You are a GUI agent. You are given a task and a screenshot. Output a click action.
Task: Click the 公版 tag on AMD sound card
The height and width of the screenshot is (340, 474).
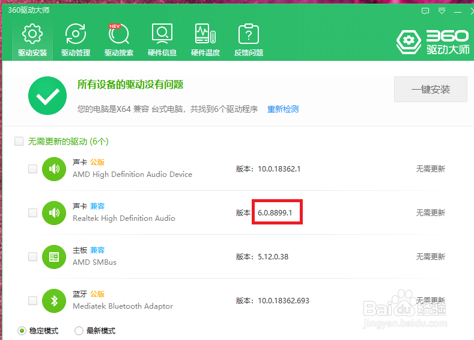pyautogui.click(x=97, y=162)
